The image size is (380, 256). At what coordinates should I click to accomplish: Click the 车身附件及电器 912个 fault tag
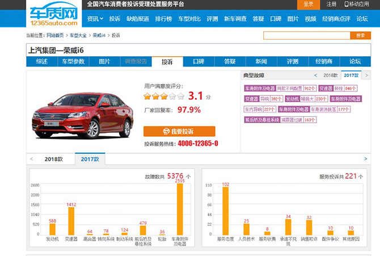tap(280, 89)
